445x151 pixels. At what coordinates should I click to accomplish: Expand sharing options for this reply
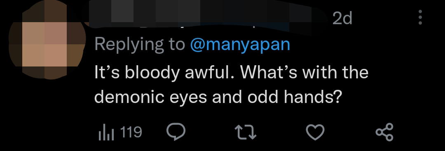pos(384,132)
